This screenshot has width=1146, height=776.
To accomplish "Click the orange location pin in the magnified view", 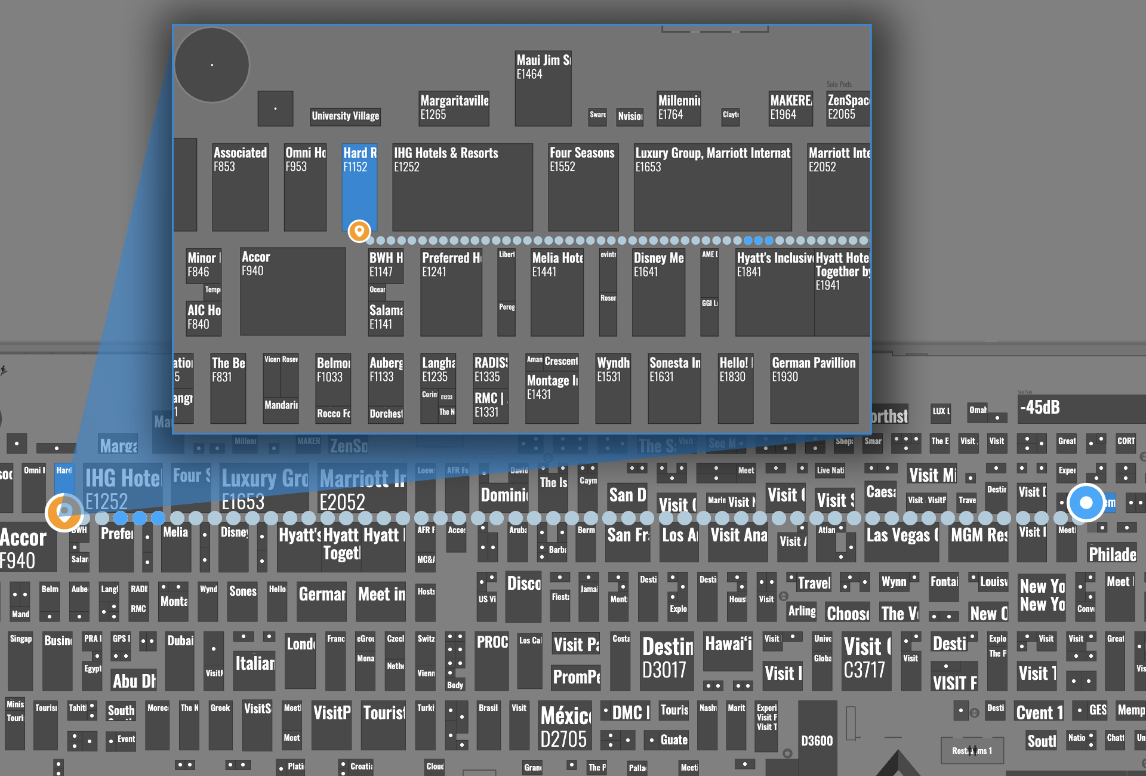I will 359,231.
